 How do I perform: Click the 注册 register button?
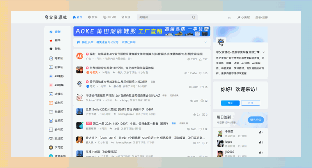[x=250, y=103]
